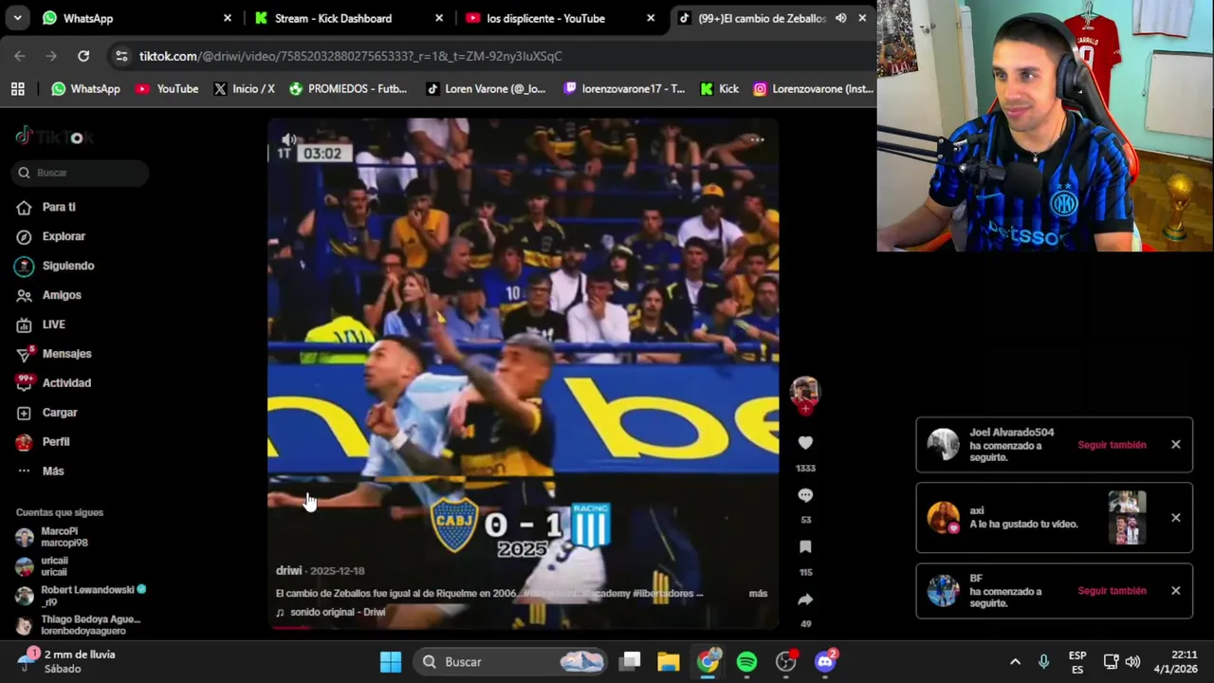Image resolution: width=1214 pixels, height=683 pixels.
Task: Open the PROMIEDOS bookmark
Action: 348,88
